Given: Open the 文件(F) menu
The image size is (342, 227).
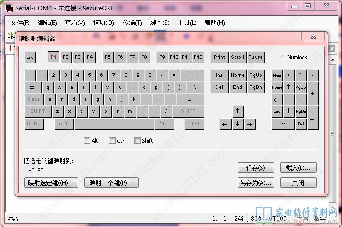Looking at the screenshot, I should pyautogui.click(x=20, y=23).
